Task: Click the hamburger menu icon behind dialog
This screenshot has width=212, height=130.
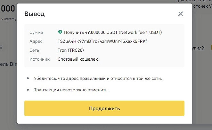Action: (x=1, y=47)
